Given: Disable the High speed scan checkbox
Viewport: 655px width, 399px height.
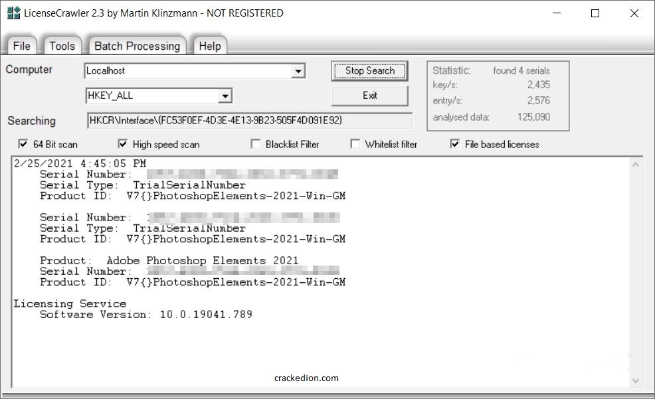Looking at the screenshot, I should tap(122, 144).
